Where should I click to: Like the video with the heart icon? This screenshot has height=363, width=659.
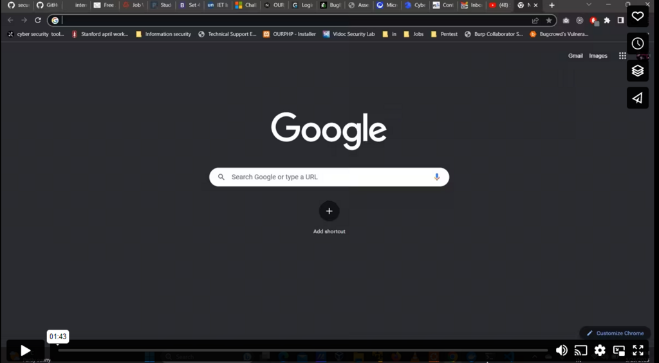638,16
